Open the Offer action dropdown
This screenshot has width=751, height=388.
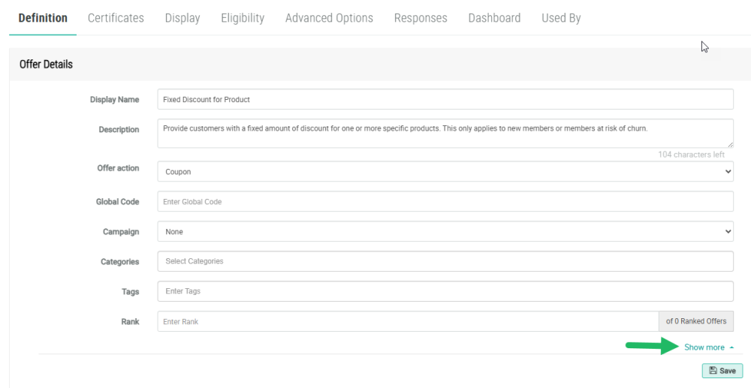pyautogui.click(x=445, y=171)
